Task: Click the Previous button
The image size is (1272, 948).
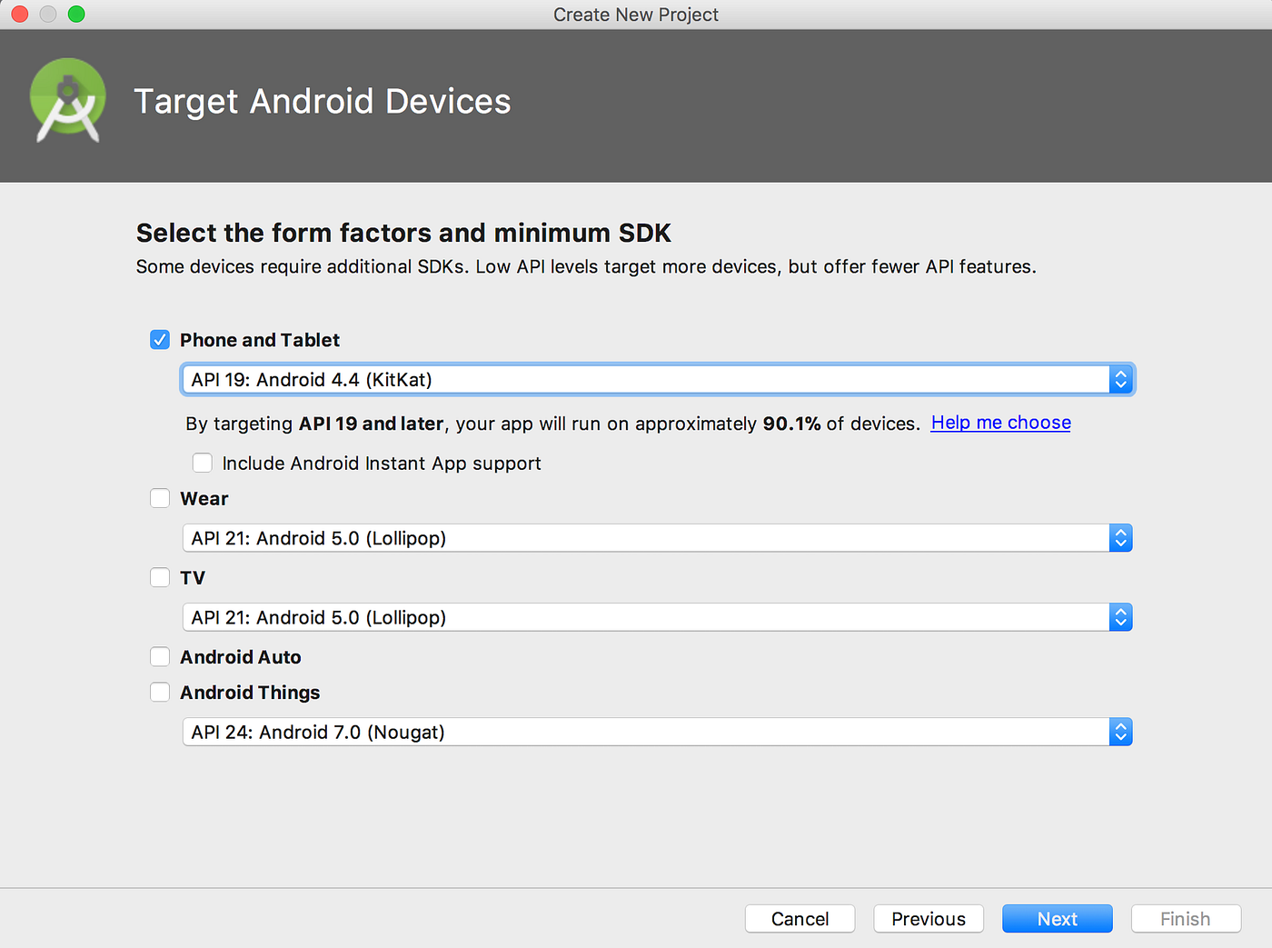Action: pyautogui.click(x=928, y=918)
